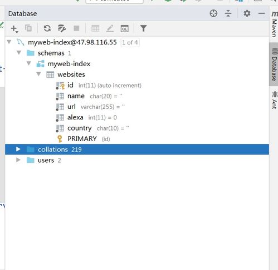The image size is (278, 270).
Task: Expand the collations folder arrow
Action: click(x=18, y=149)
